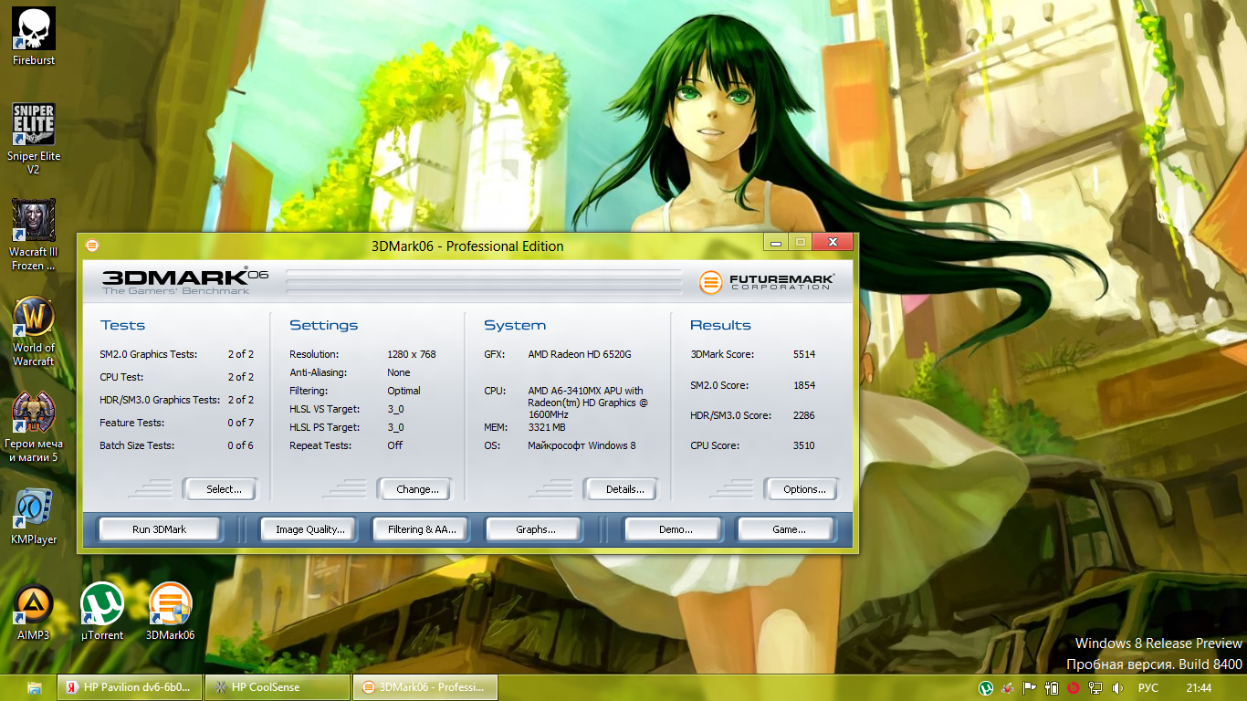Click Run 3DMark button

[159, 529]
